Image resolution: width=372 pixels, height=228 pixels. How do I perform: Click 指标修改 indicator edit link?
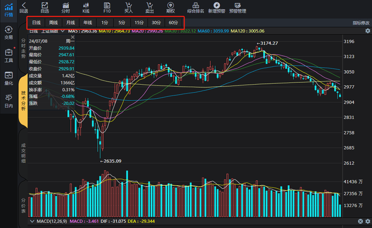361,23
